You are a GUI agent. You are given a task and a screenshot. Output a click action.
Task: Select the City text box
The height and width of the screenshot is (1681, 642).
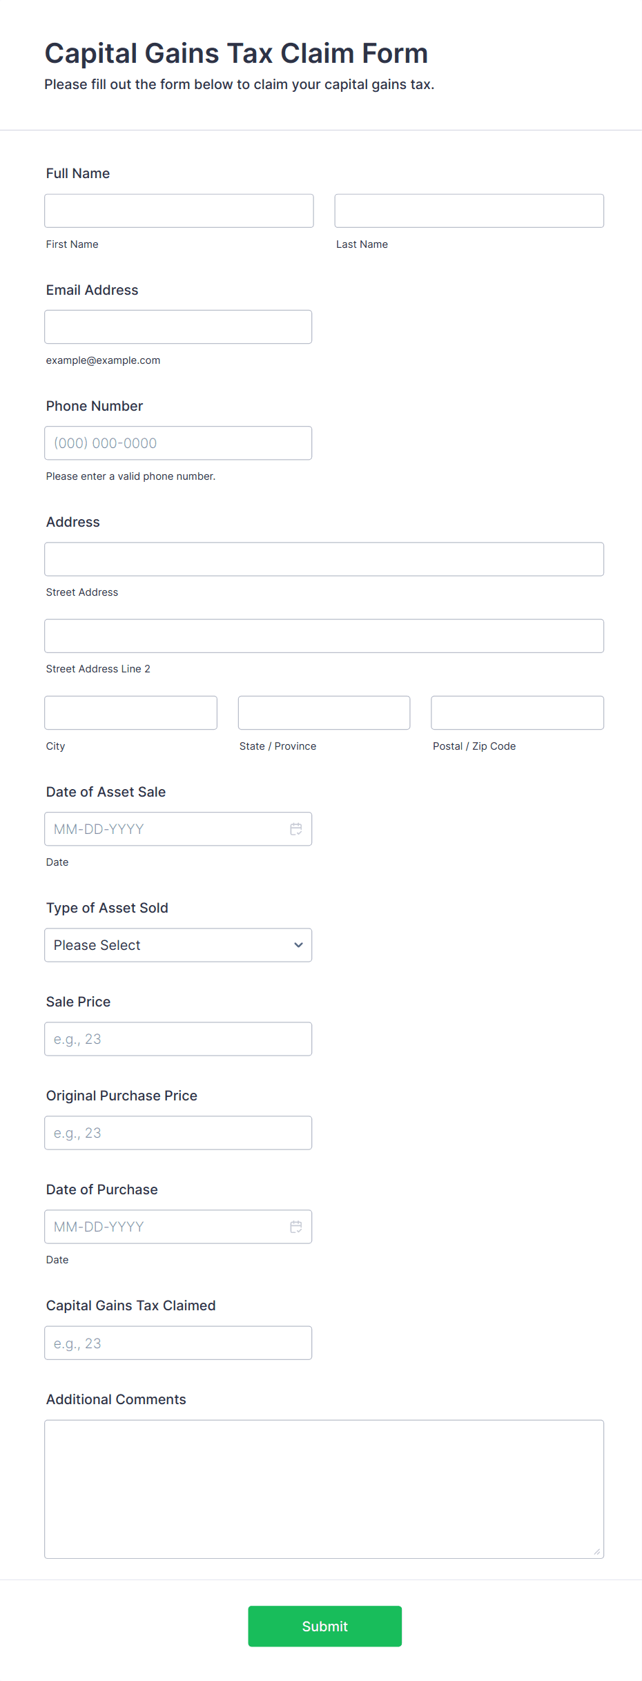(x=130, y=712)
